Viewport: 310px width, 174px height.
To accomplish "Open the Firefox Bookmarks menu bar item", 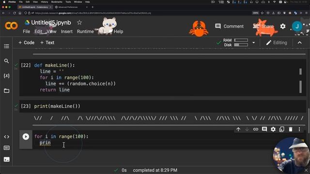I will [57, 2].
